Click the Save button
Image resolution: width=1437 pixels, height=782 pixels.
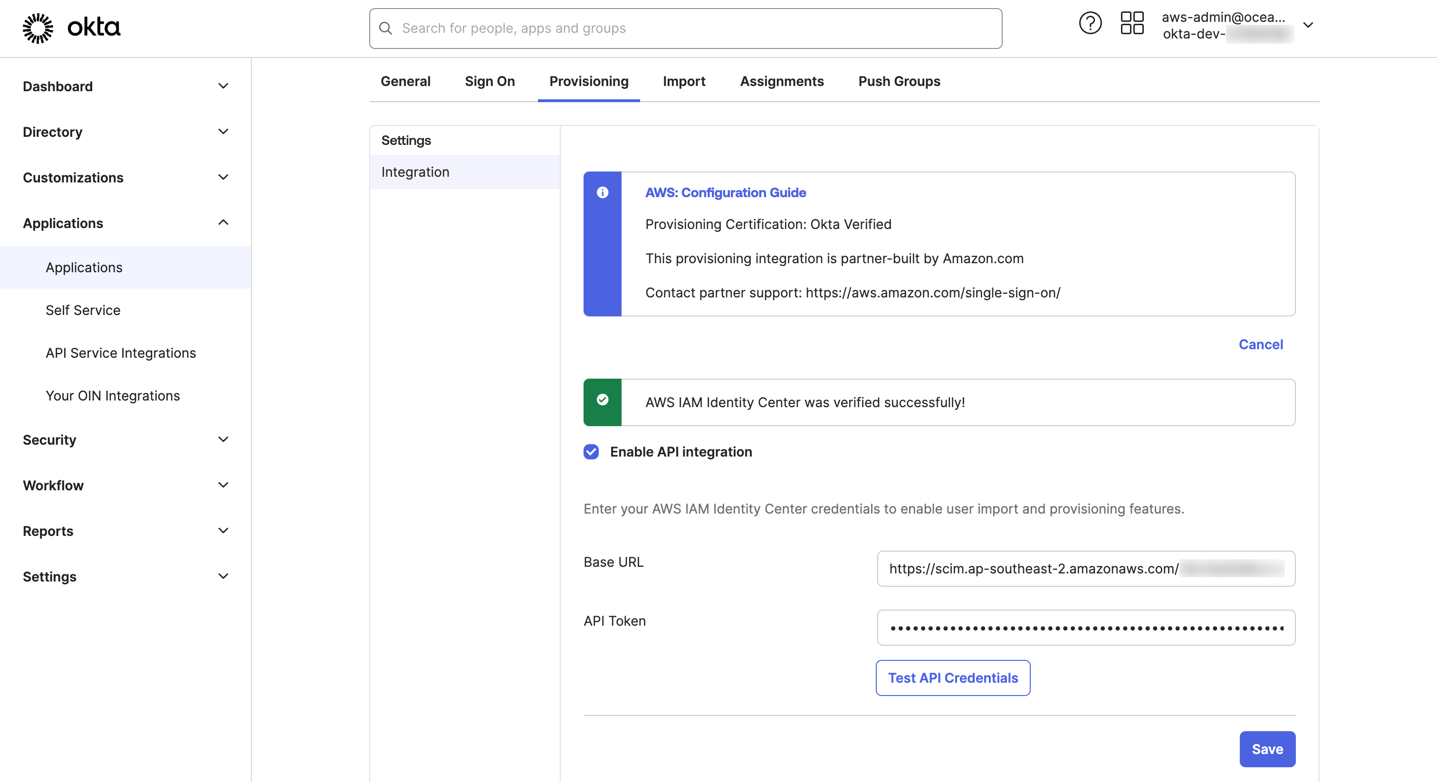(1267, 749)
